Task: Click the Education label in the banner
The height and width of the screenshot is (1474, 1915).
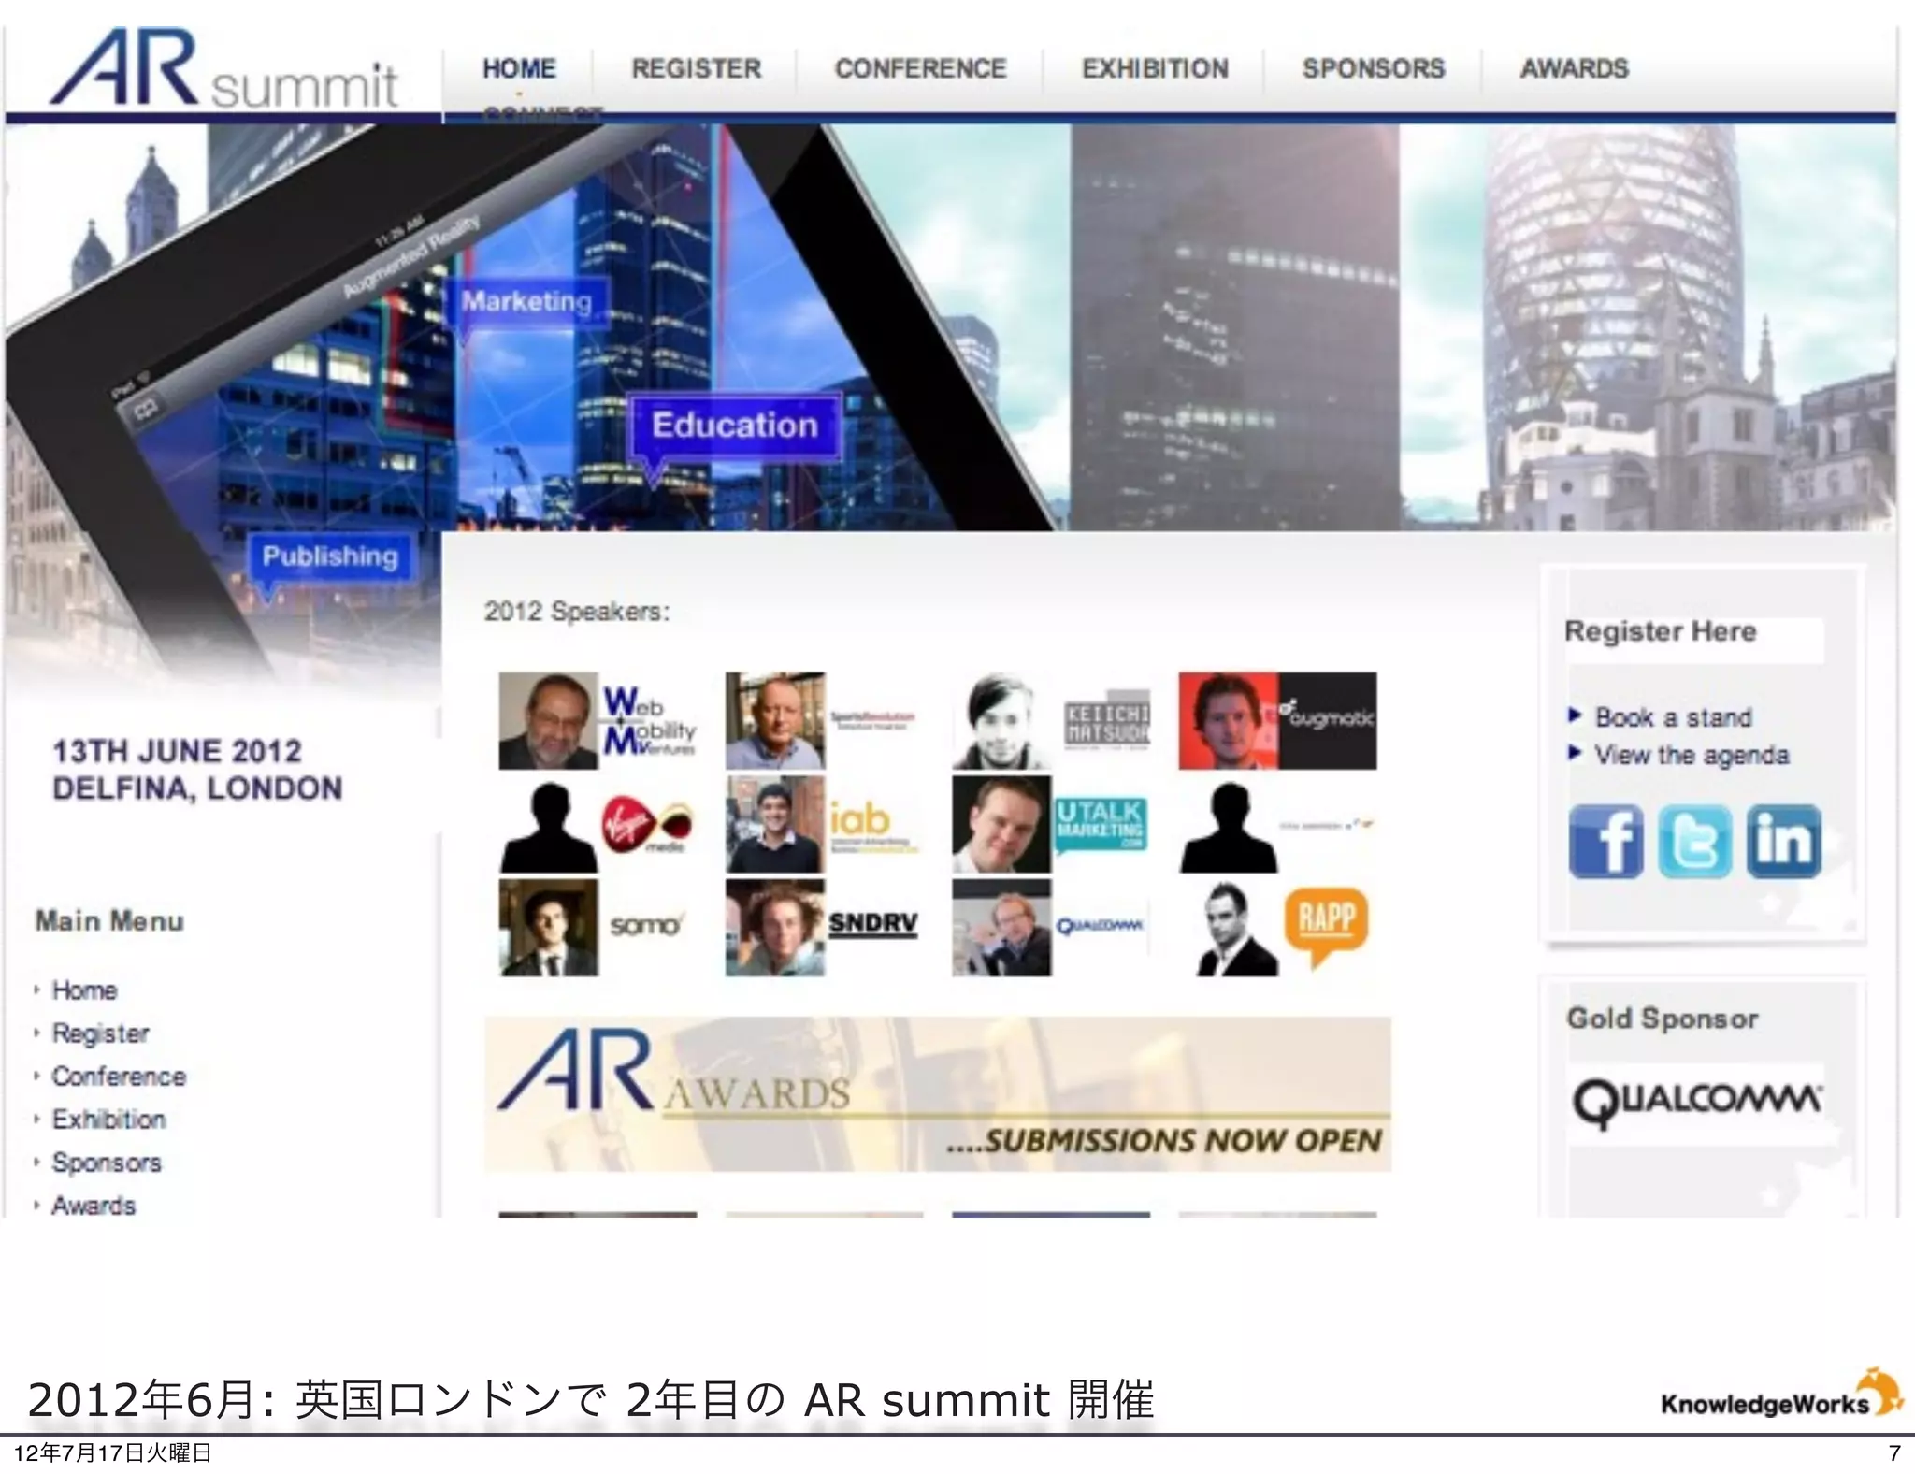Action: [x=734, y=426]
